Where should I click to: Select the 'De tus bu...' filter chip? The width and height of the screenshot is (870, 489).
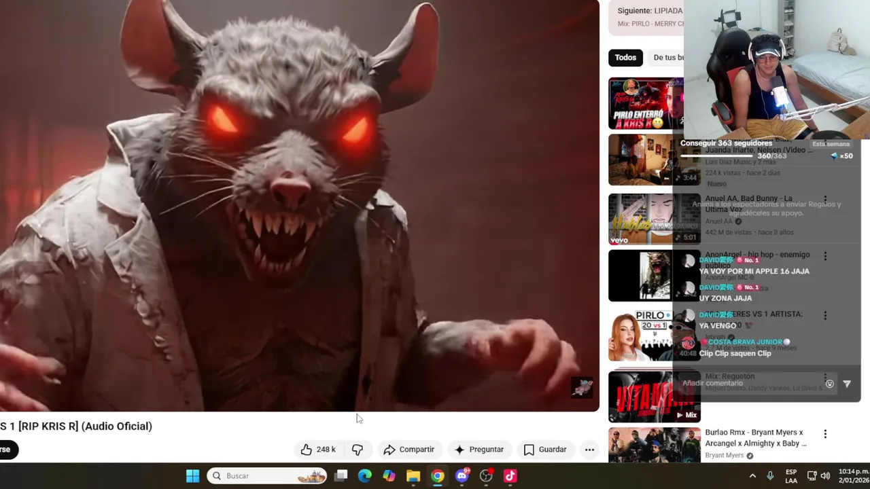[x=667, y=58]
